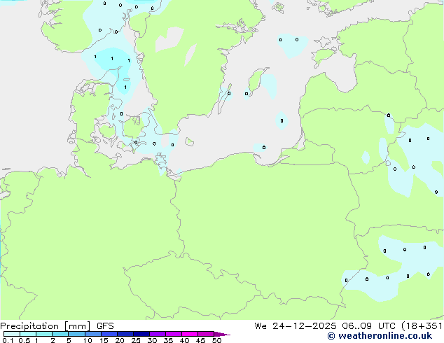Click the '0.1' legend scale label

8,340
